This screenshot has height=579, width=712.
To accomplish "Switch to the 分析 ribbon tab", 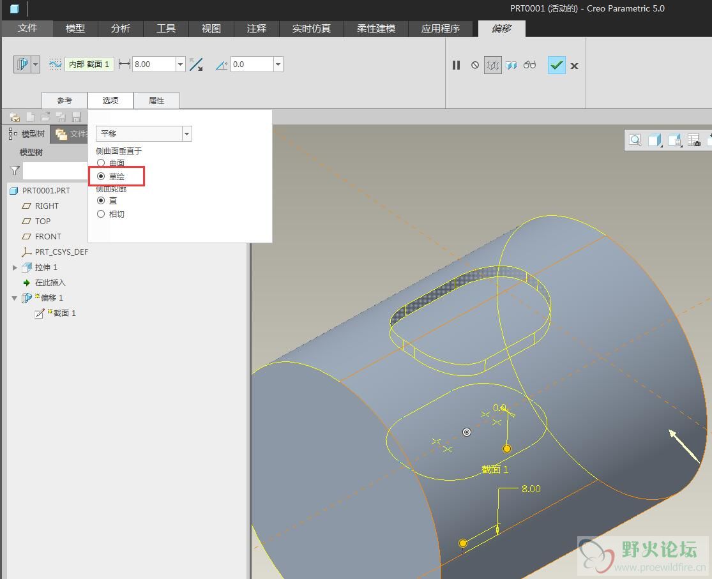I will click(121, 28).
